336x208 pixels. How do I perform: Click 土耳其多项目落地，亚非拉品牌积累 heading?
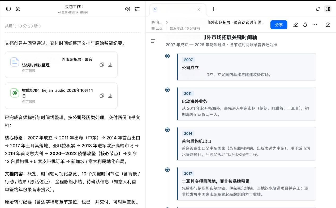216,181
